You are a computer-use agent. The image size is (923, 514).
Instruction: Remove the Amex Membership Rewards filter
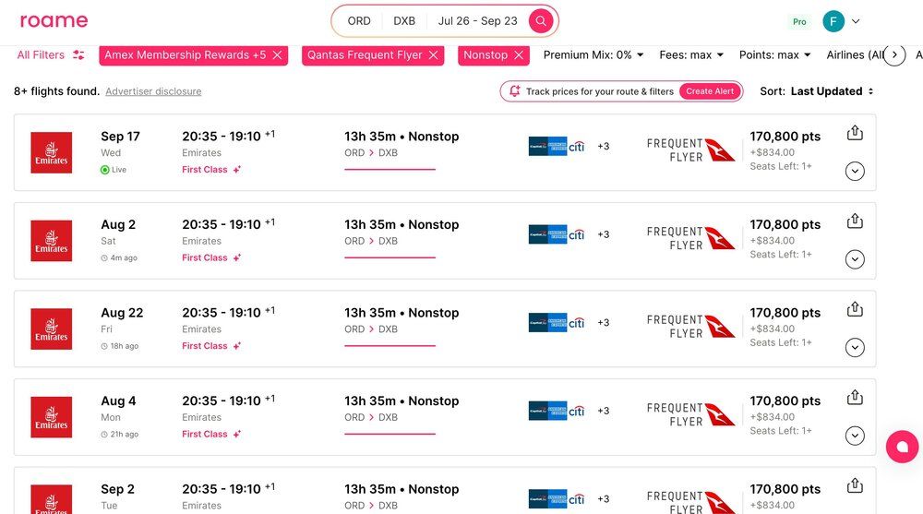click(277, 55)
